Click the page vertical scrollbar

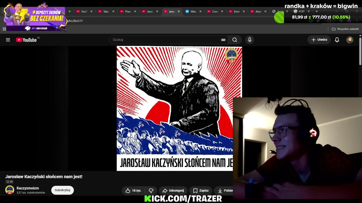pyautogui.click(x=360, y=51)
